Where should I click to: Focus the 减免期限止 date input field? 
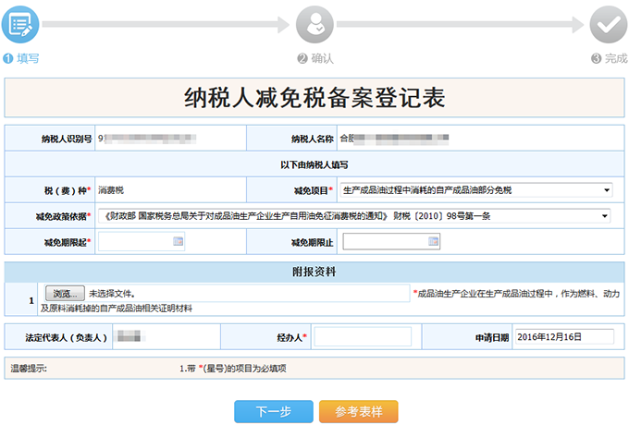pos(385,242)
